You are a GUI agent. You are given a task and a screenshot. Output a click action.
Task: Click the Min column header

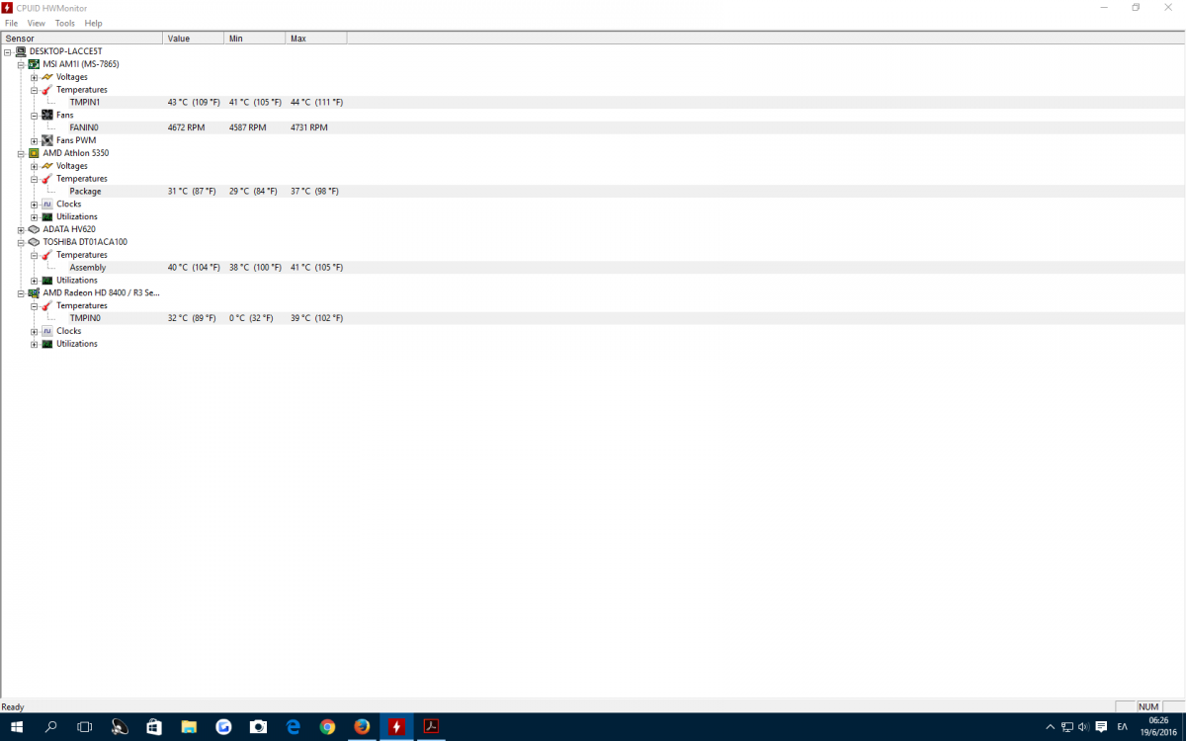255,39
